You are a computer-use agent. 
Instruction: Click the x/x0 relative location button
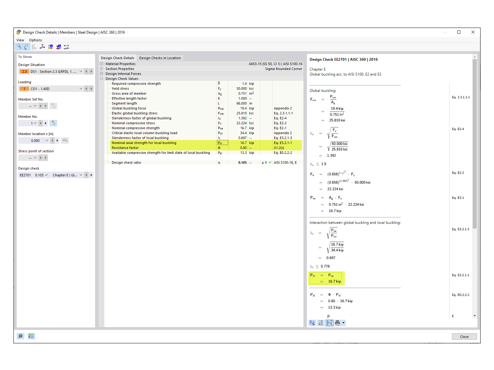point(65,141)
